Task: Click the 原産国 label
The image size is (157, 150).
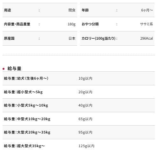Action: (9, 38)
